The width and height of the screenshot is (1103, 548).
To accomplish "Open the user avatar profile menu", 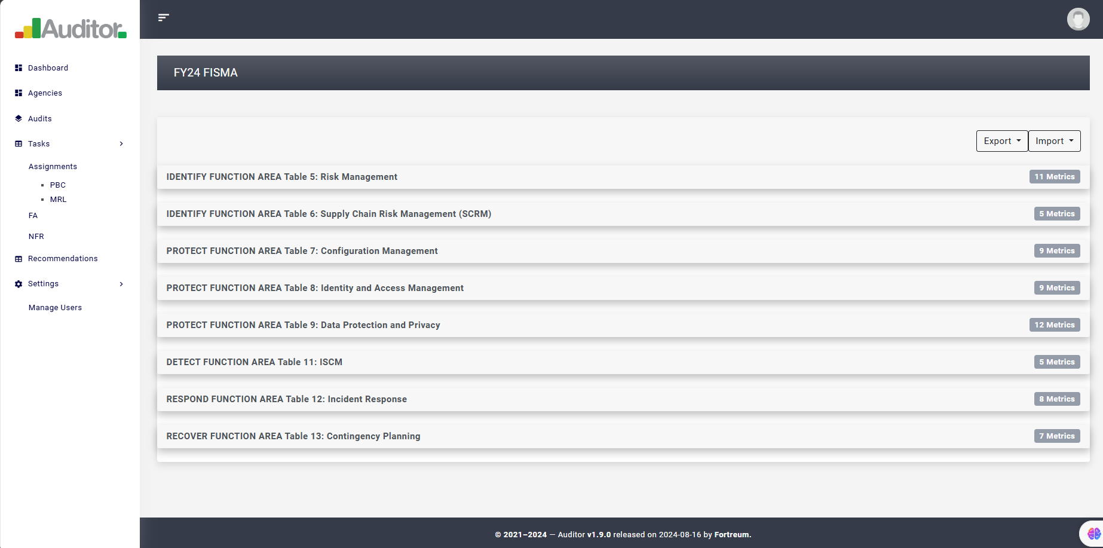I will tap(1078, 19).
